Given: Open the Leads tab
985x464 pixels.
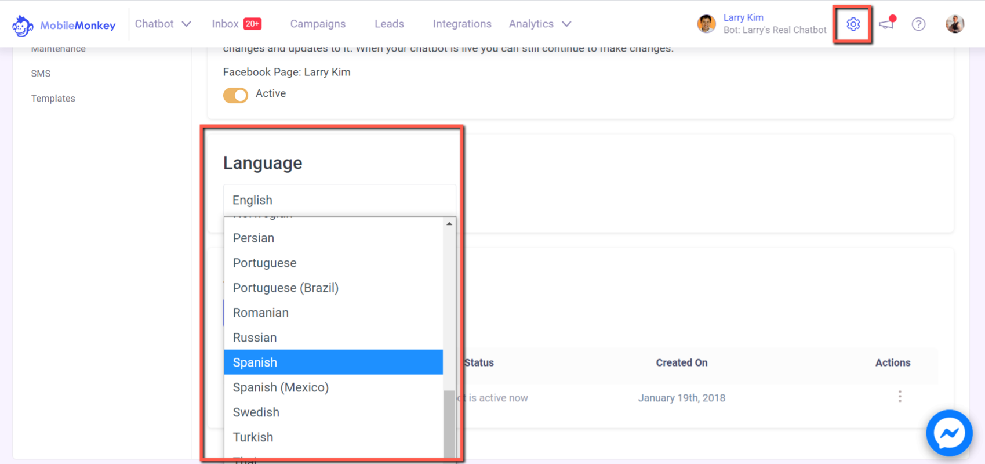Looking at the screenshot, I should (389, 24).
